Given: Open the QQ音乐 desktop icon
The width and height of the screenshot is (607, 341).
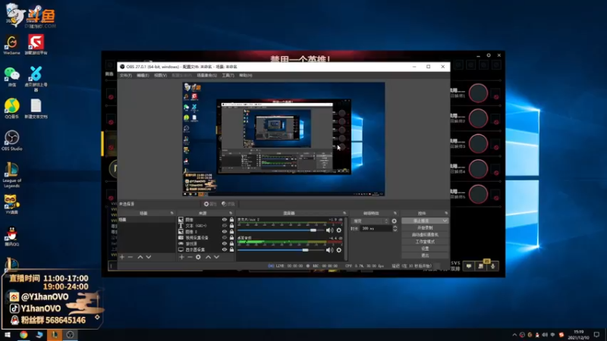Looking at the screenshot, I should [11, 108].
